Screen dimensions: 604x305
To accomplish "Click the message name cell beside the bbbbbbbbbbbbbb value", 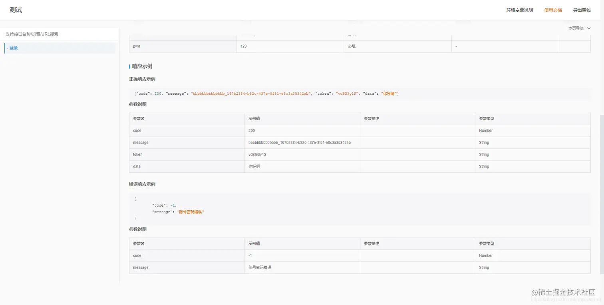I will [x=187, y=143].
